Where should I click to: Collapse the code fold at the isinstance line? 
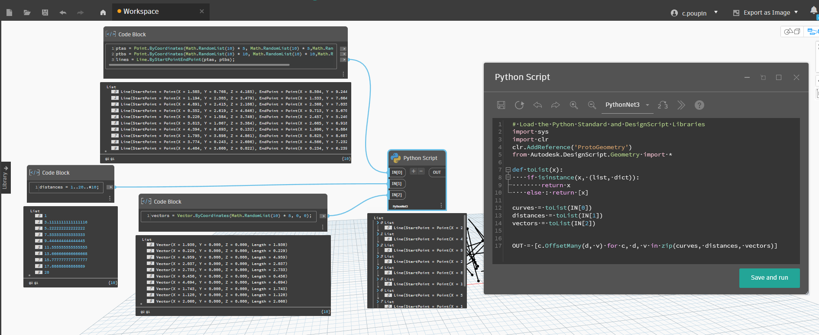click(508, 178)
